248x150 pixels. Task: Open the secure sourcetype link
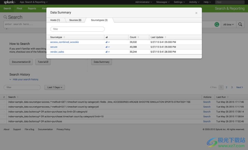point(54,47)
